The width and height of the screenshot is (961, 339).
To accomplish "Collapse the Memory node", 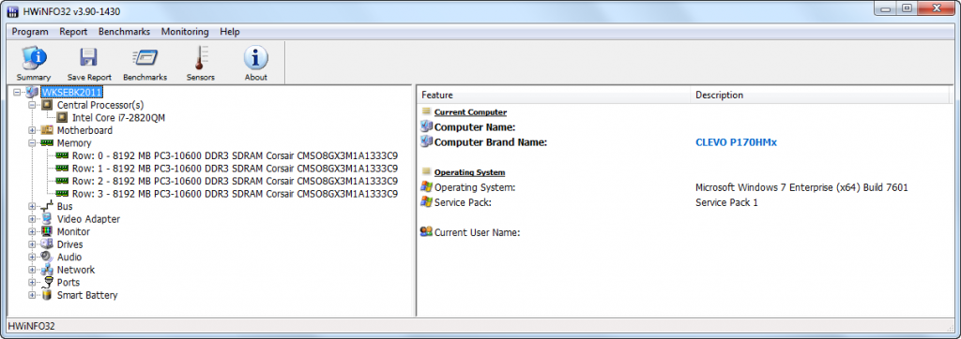I will 32,143.
